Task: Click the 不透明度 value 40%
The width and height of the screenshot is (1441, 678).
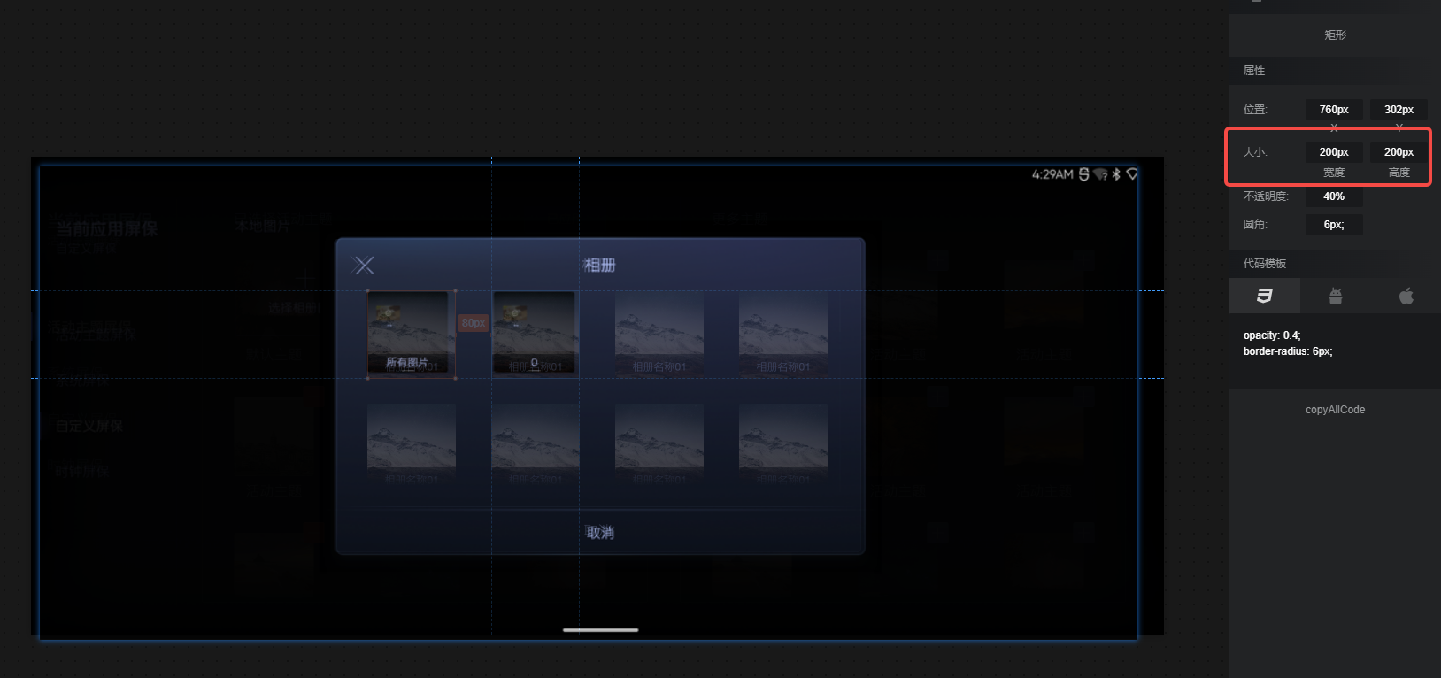Action: coord(1334,196)
